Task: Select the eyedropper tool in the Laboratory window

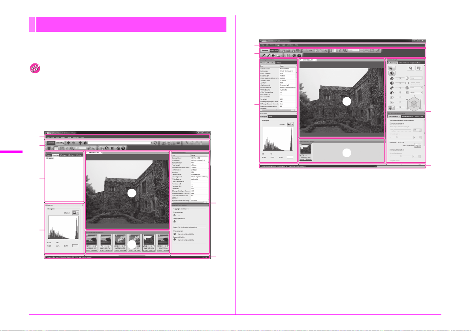Action: click(263, 56)
